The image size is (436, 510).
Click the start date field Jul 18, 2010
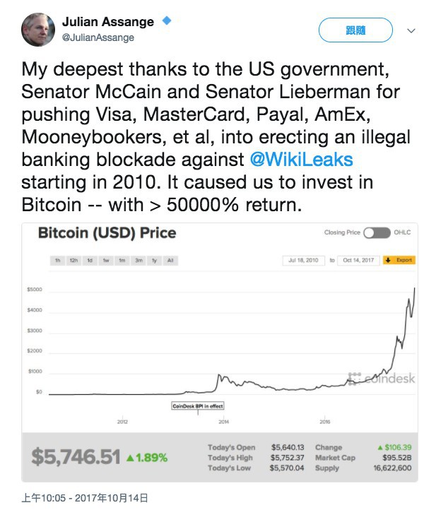[x=302, y=260]
